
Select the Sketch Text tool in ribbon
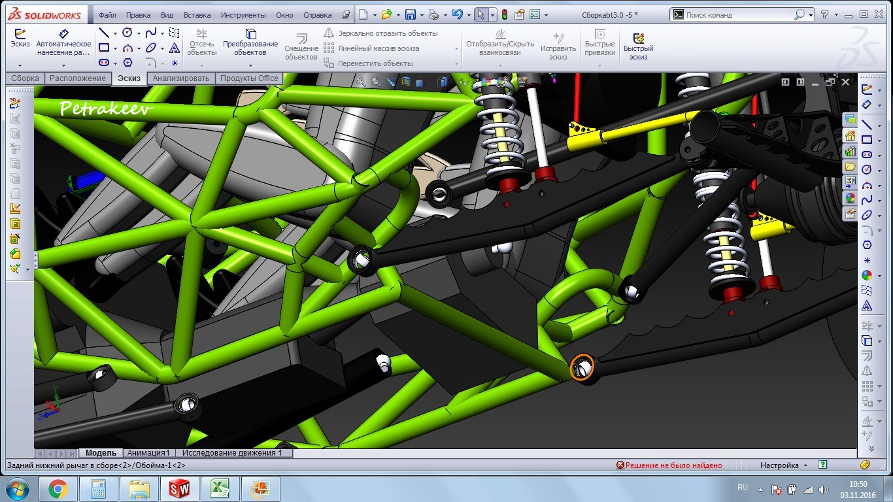coord(174,48)
